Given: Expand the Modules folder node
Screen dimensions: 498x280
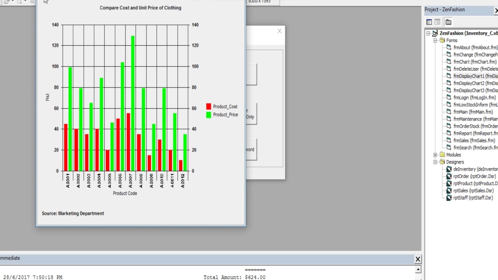Looking at the screenshot, I should point(435,155).
